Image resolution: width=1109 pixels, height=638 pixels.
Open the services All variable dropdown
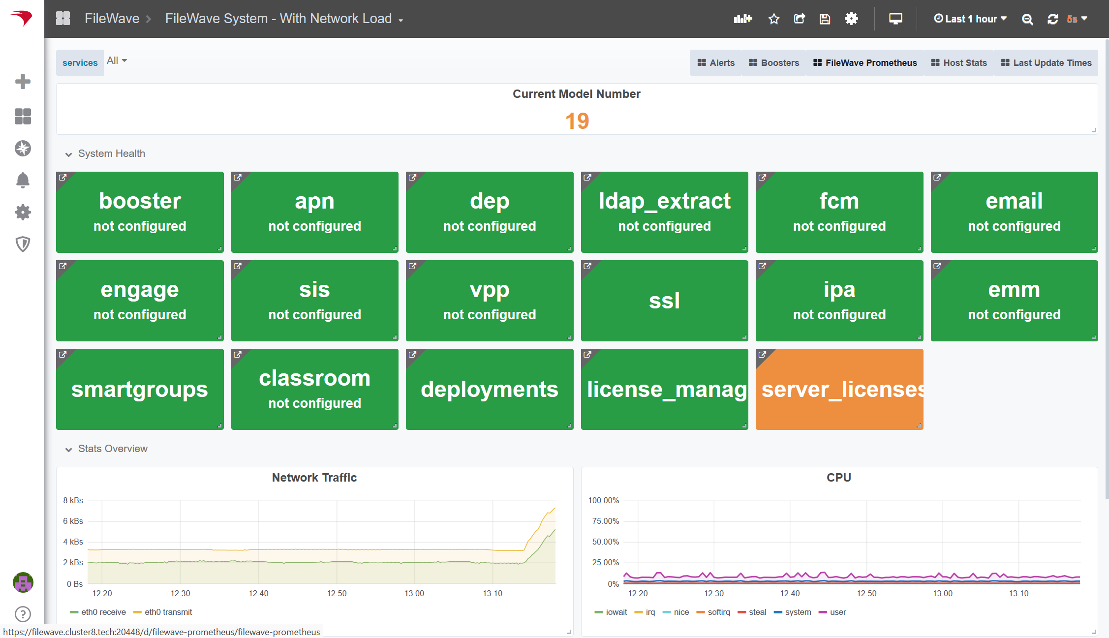(x=117, y=61)
